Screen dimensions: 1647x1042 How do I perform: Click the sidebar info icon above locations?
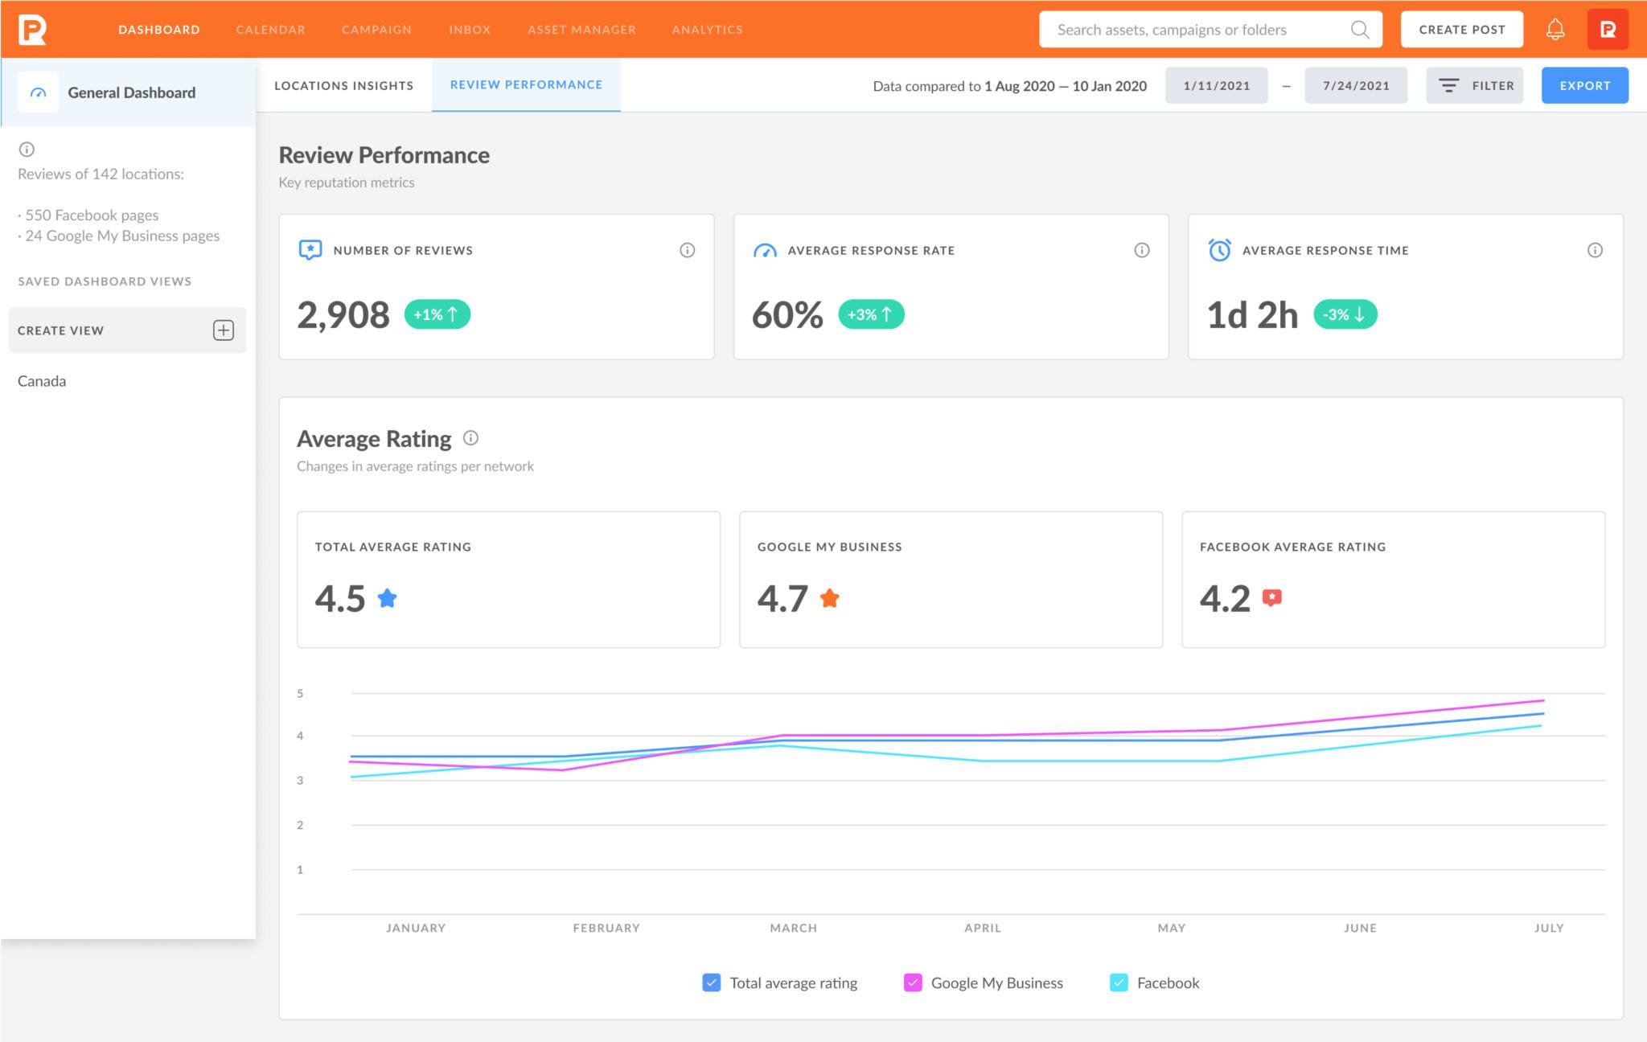click(27, 150)
